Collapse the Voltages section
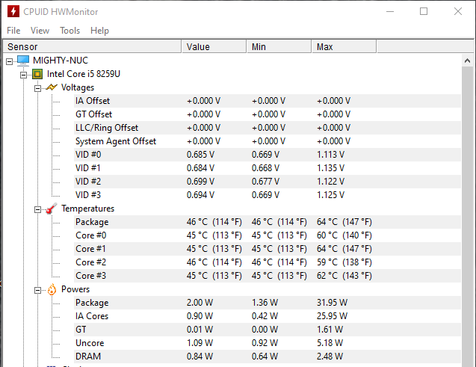This screenshot has height=367, width=476. pyautogui.click(x=37, y=88)
